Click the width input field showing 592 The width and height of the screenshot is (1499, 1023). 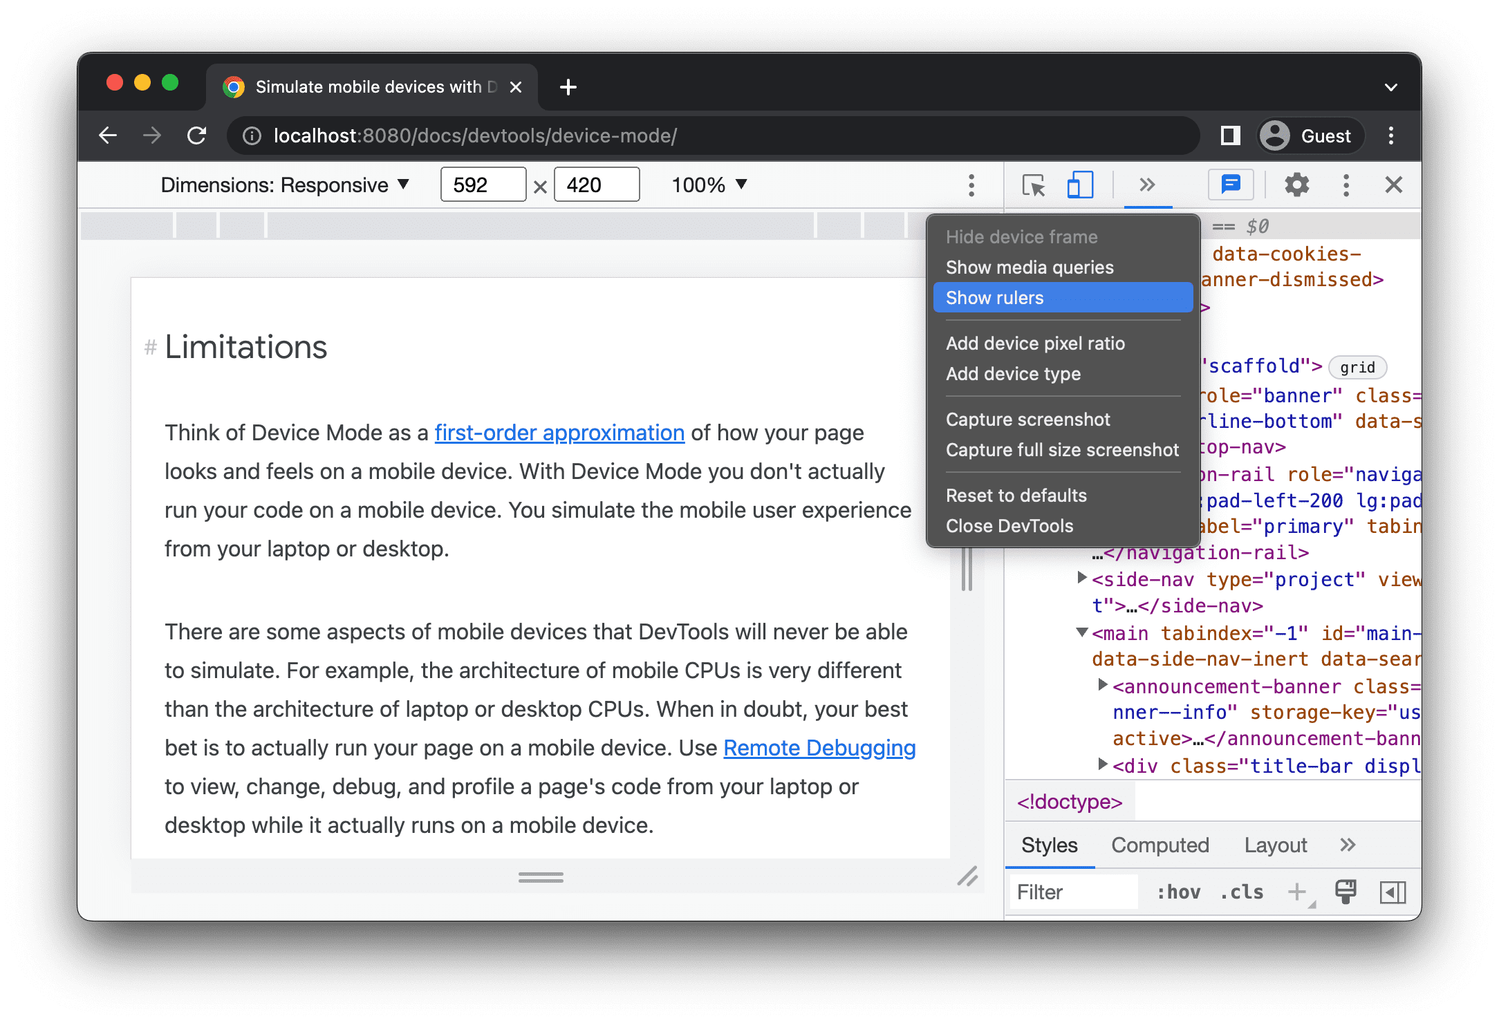coord(480,183)
